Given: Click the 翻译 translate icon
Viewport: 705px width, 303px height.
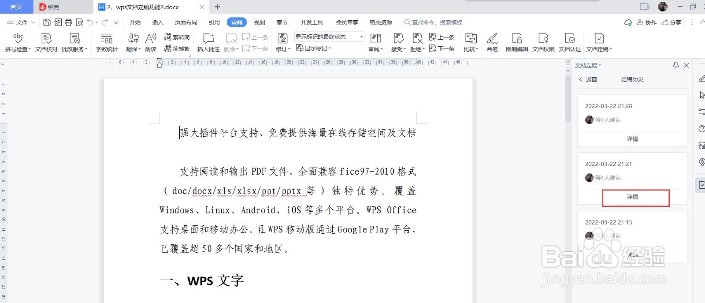Looking at the screenshot, I should [x=133, y=38].
